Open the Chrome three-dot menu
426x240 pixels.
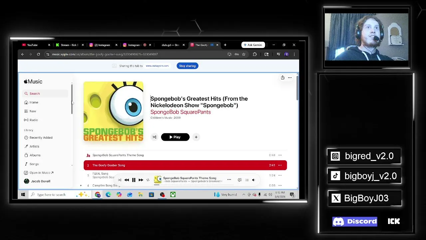click(x=294, y=54)
